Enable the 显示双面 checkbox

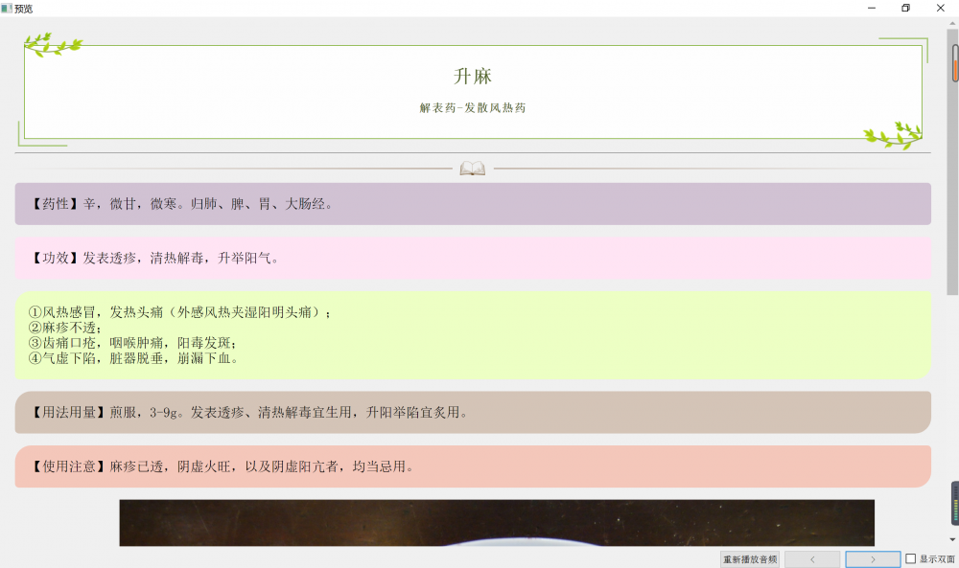(x=911, y=558)
